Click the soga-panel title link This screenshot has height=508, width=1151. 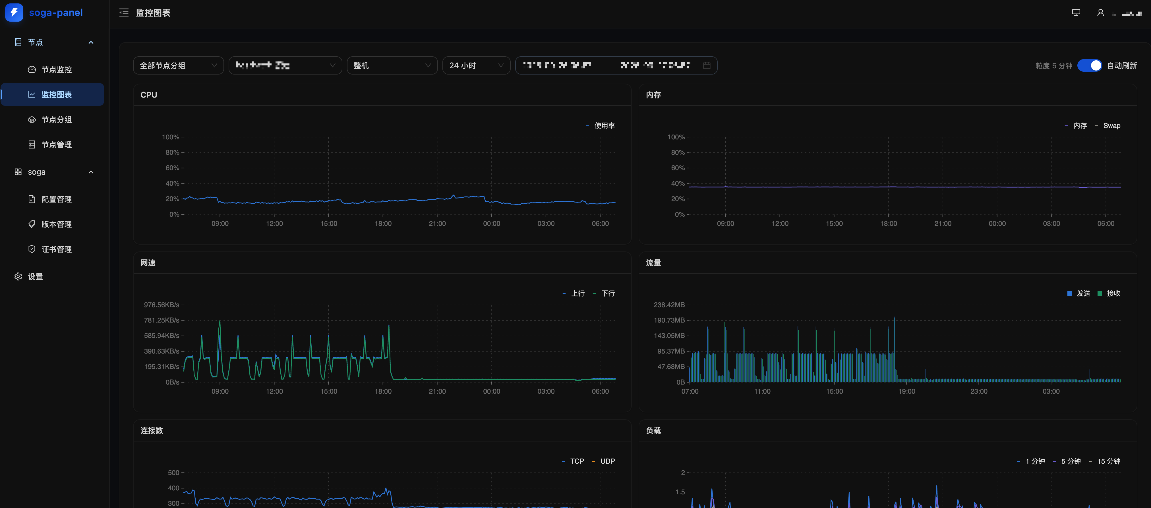[56, 13]
